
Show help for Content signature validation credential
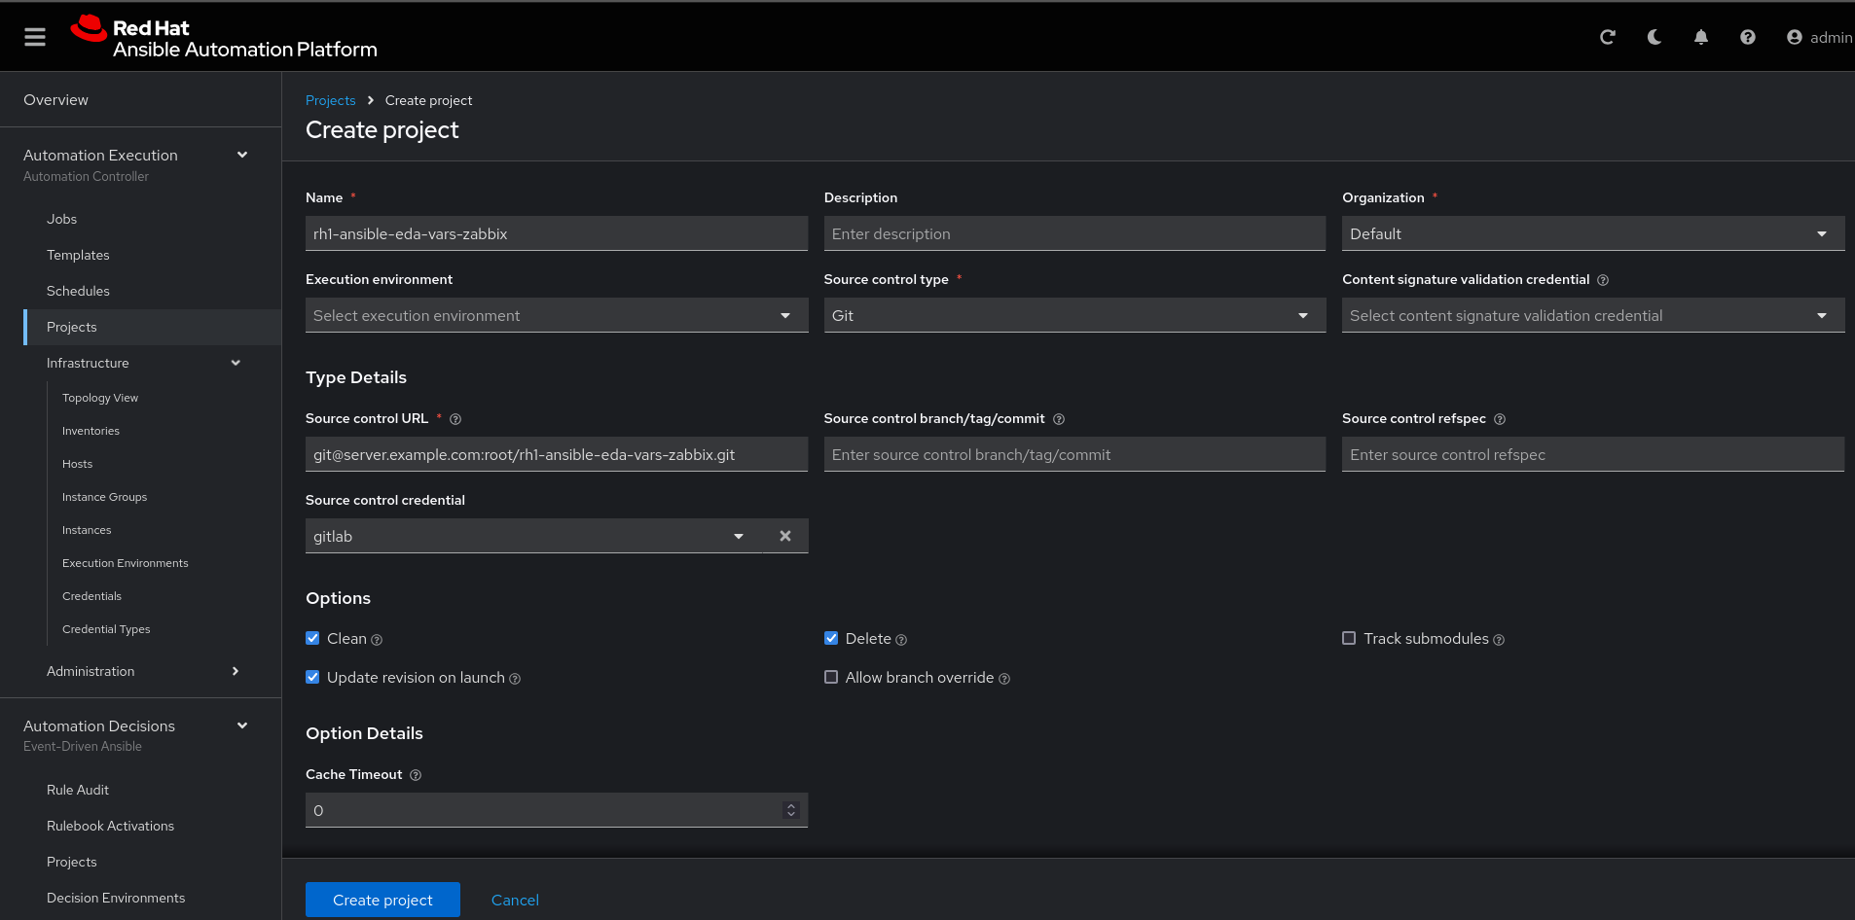[1603, 280]
